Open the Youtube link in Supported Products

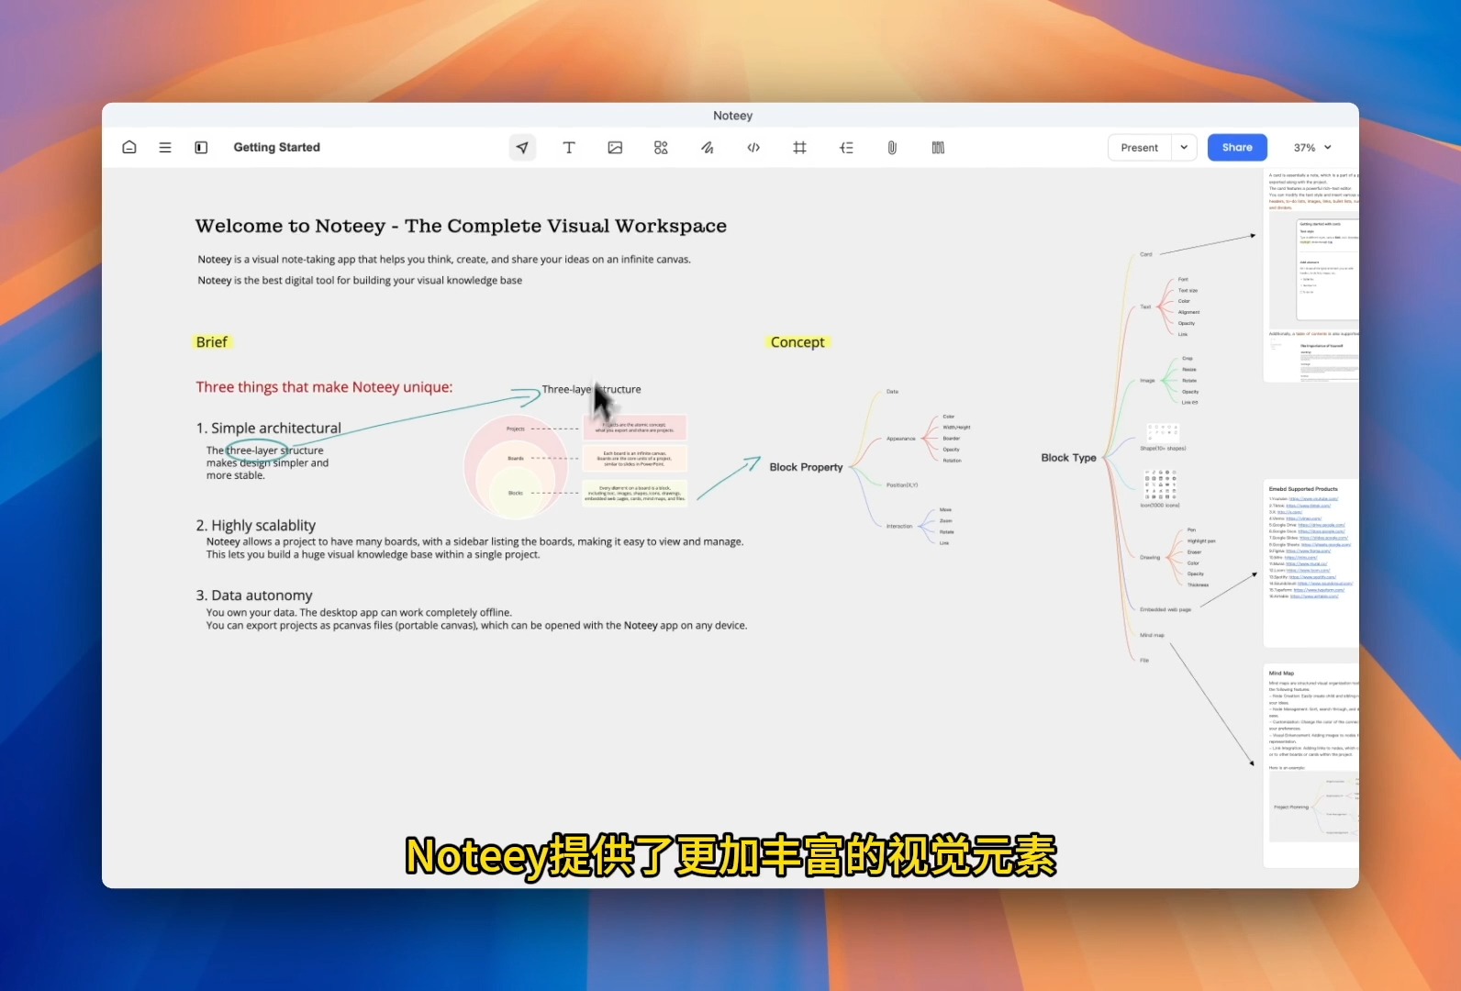[1313, 498]
